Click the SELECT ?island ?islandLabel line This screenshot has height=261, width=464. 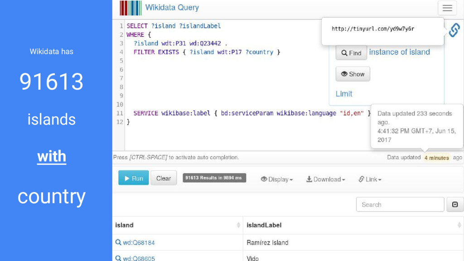174,26
